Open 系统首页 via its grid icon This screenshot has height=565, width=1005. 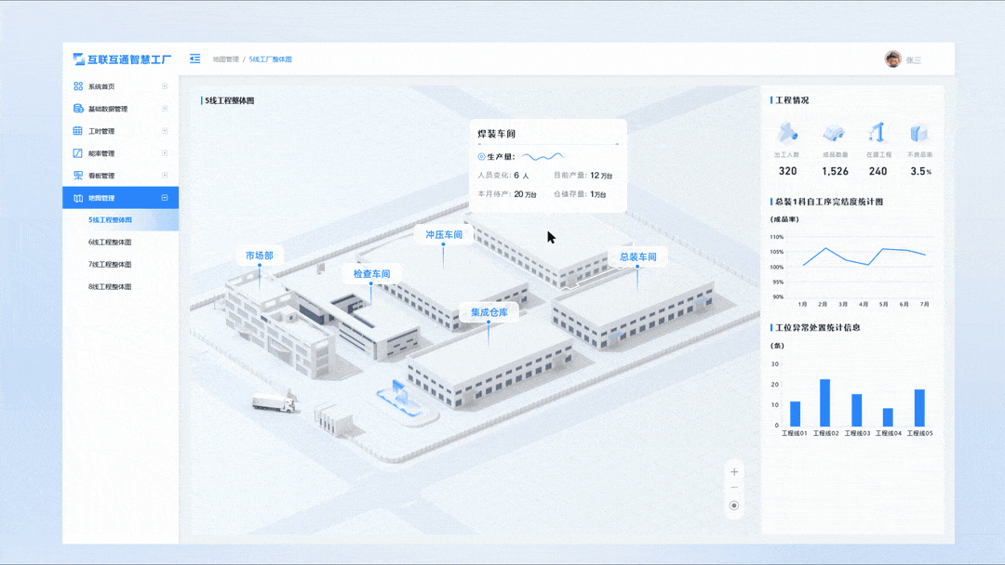click(x=78, y=85)
